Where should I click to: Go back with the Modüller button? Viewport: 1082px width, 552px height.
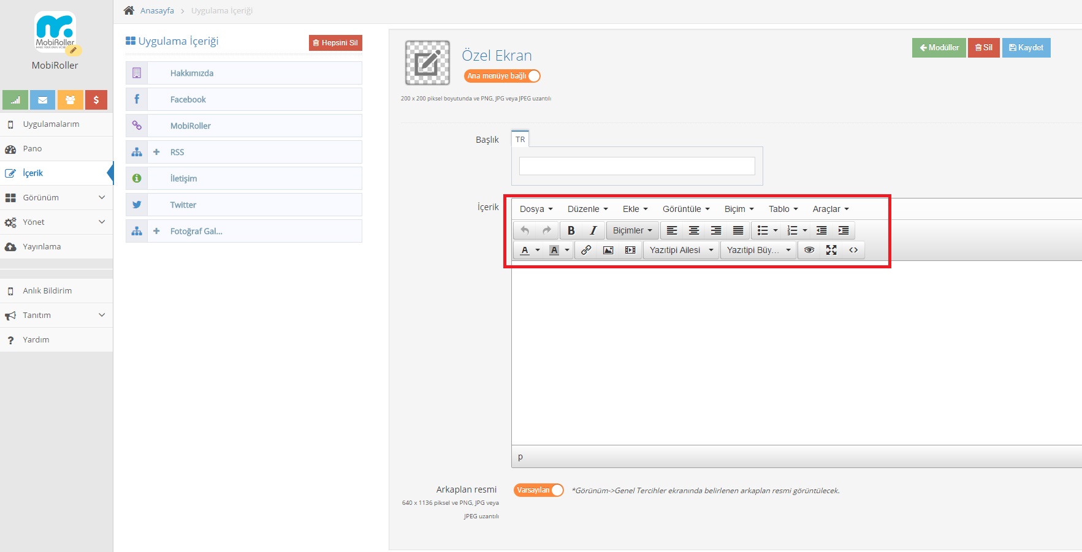point(939,48)
